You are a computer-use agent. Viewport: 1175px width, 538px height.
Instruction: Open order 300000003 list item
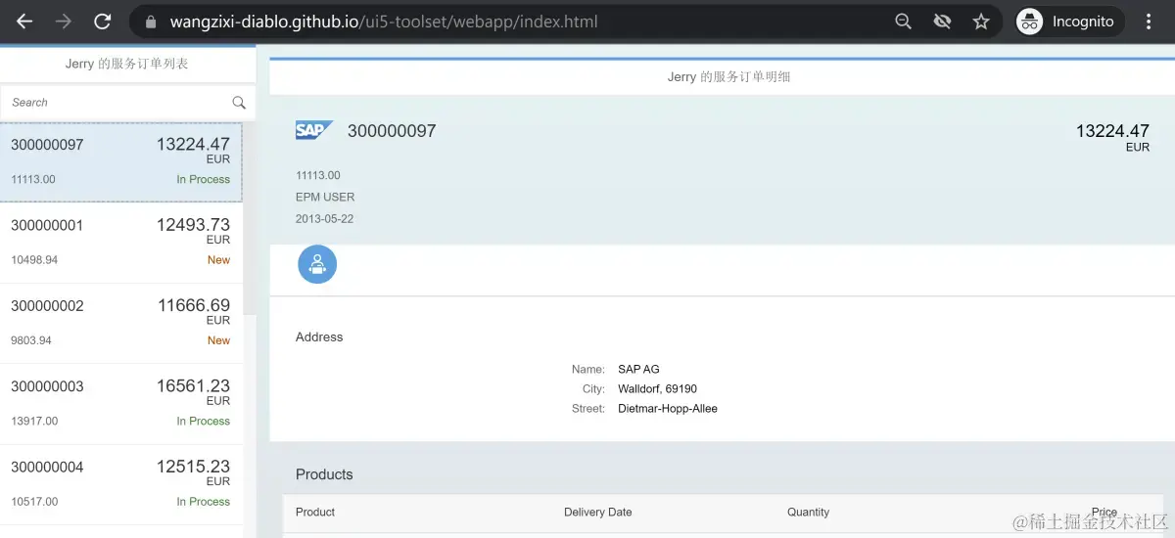pyautogui.click(x=121, y=404)
